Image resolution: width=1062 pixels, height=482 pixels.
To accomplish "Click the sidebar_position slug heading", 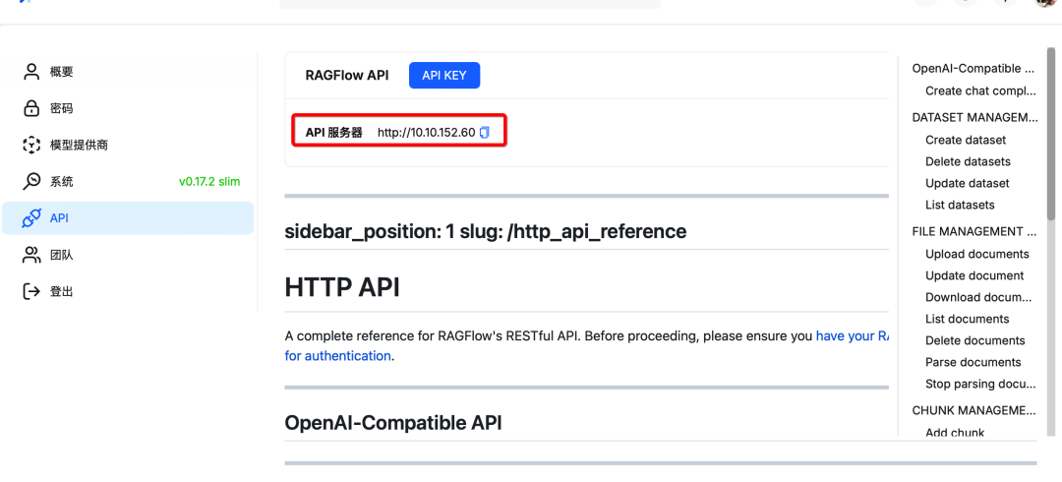I will pyautogui.click(x=486, y=232).
